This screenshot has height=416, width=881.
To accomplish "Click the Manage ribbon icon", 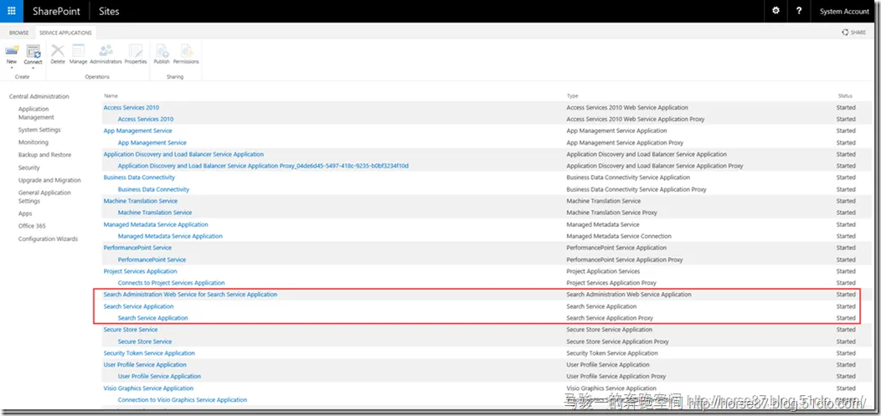I will coord(78,50).
